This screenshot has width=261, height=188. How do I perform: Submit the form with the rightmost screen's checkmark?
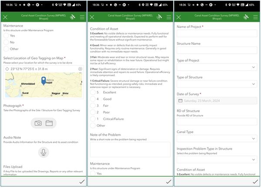click(254, 181)
